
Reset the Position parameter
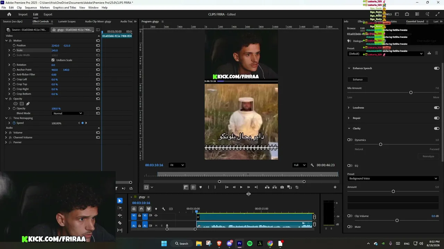(98, 46)
